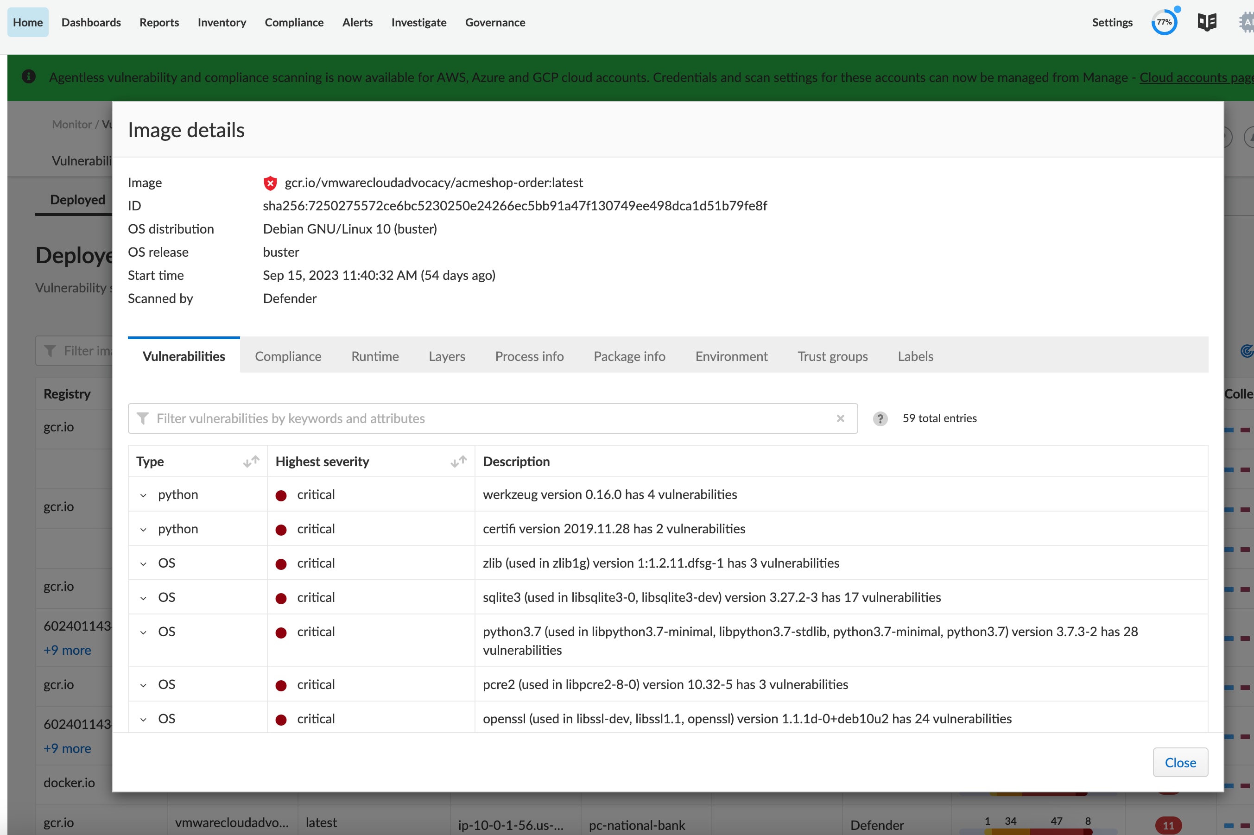Open the Investigate menu in top navigation
The height and width of the screenshot is (835, 1254).
click(418, 22)
